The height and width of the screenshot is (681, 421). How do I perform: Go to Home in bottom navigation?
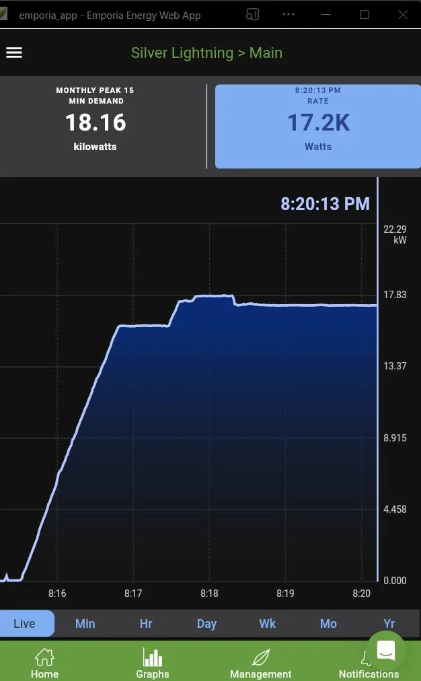coord(44,662)
